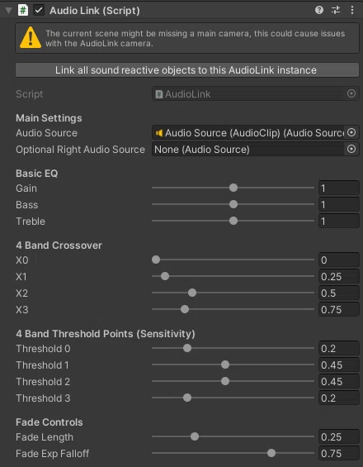Open object picker for Audio Source field
Screen dimensions: 363x467
pos(351,132)
